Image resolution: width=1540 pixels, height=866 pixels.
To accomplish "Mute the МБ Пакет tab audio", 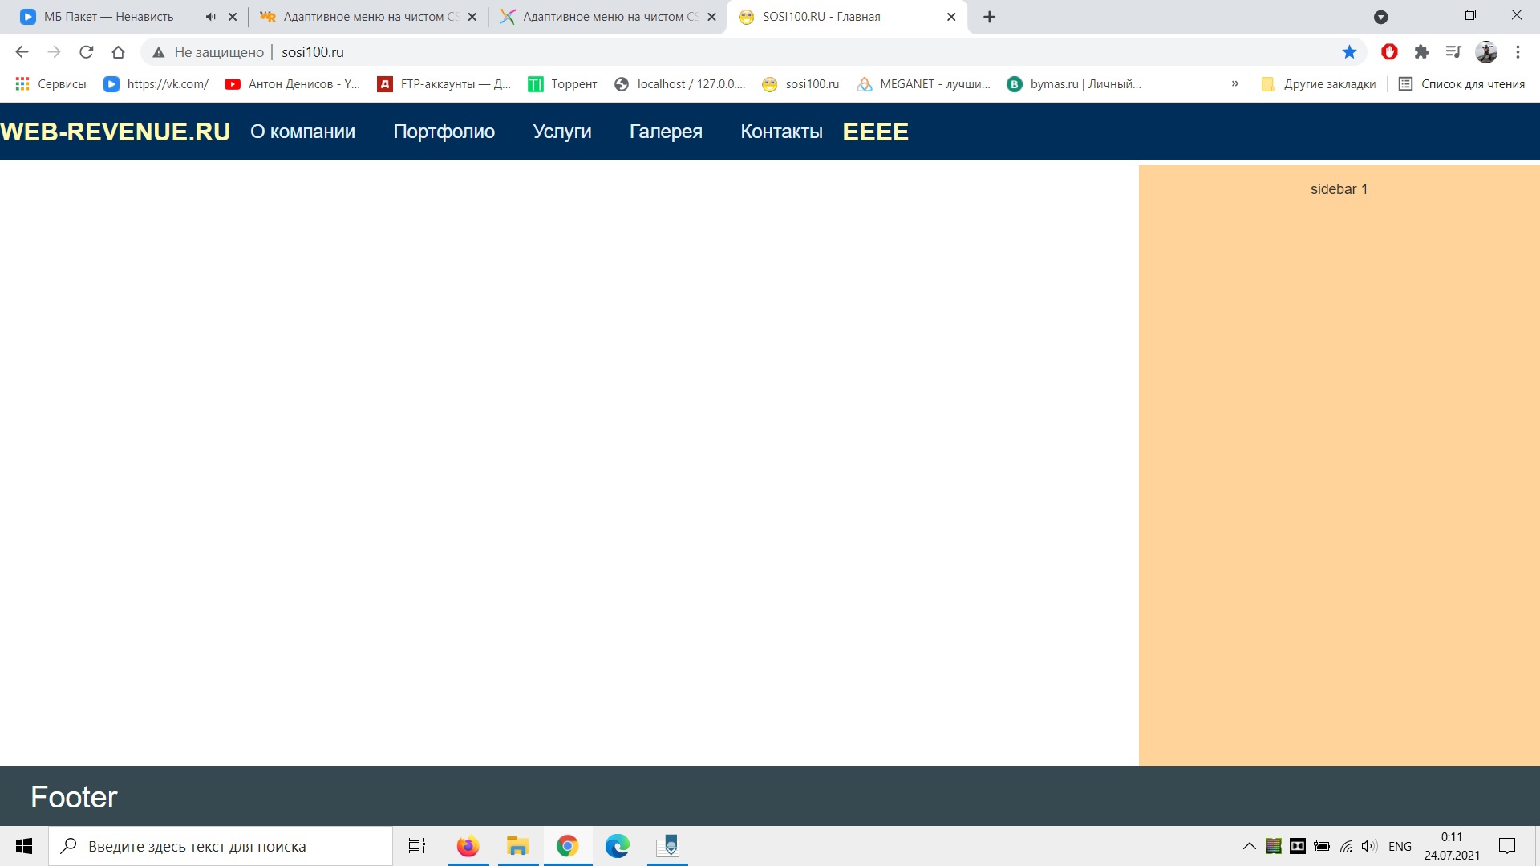I will [x=211, y=17].
